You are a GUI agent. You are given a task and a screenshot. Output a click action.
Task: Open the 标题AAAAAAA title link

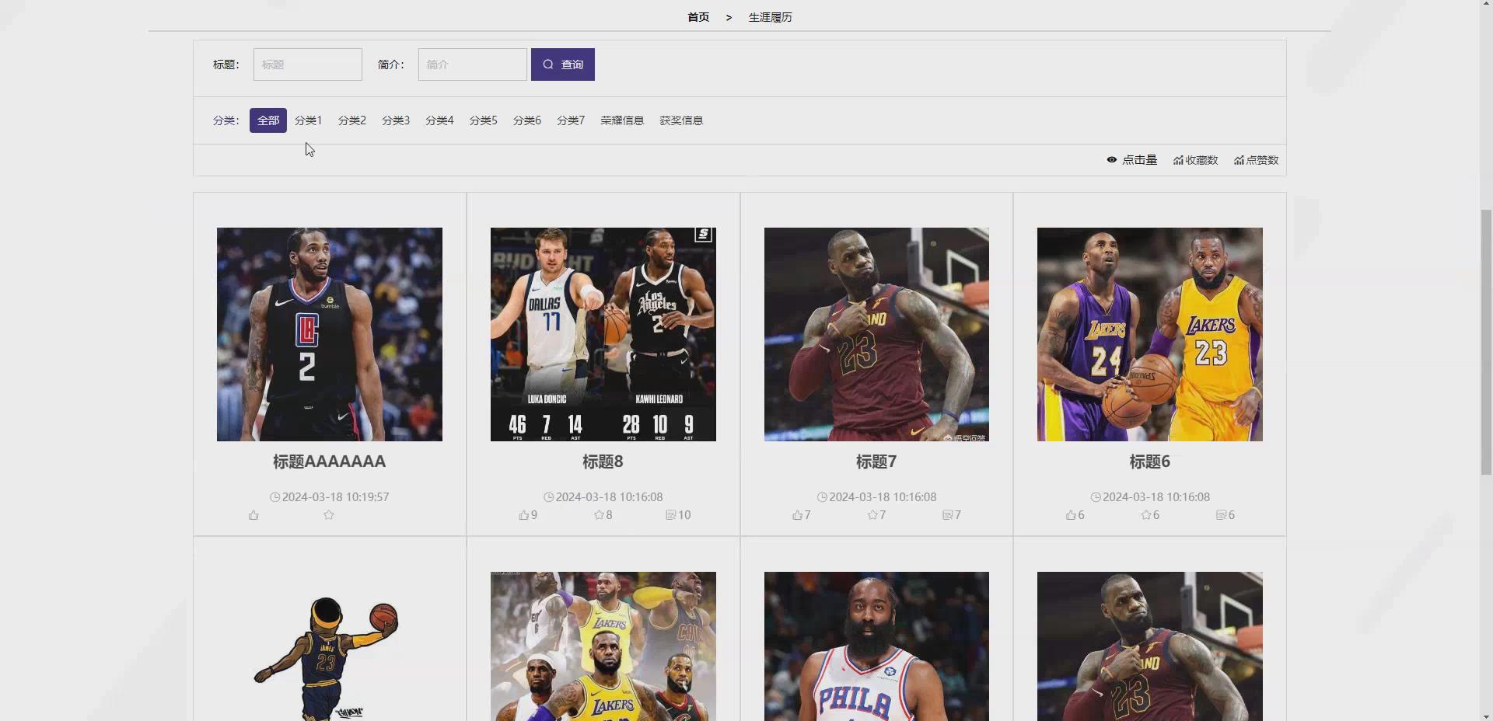[x=330, y=462]
